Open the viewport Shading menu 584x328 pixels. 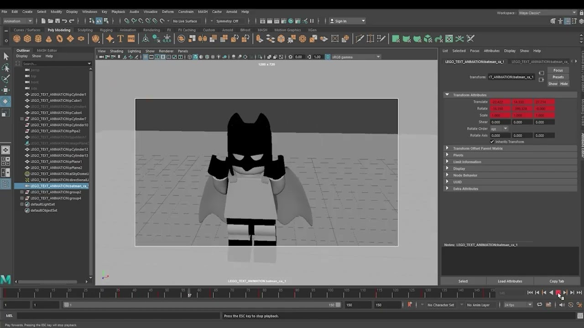[x=116, y=51]
